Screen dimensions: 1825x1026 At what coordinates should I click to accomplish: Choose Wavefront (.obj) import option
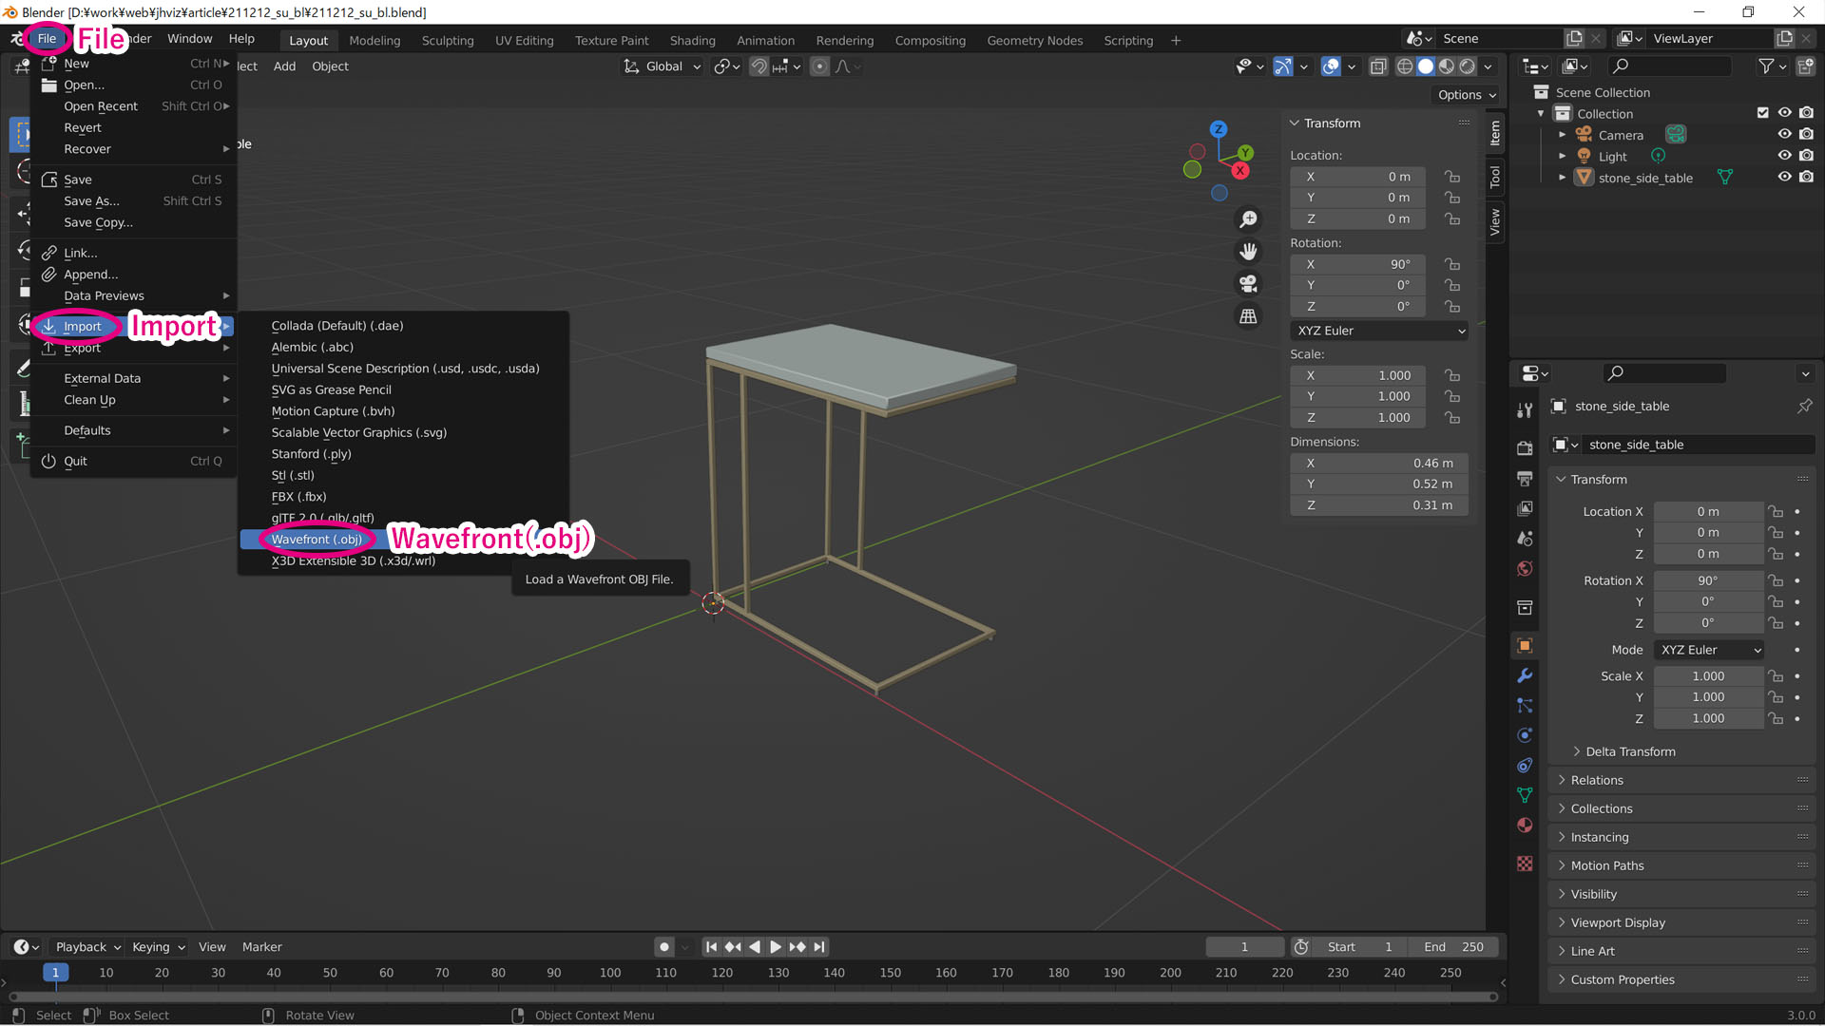pos(317,540)
